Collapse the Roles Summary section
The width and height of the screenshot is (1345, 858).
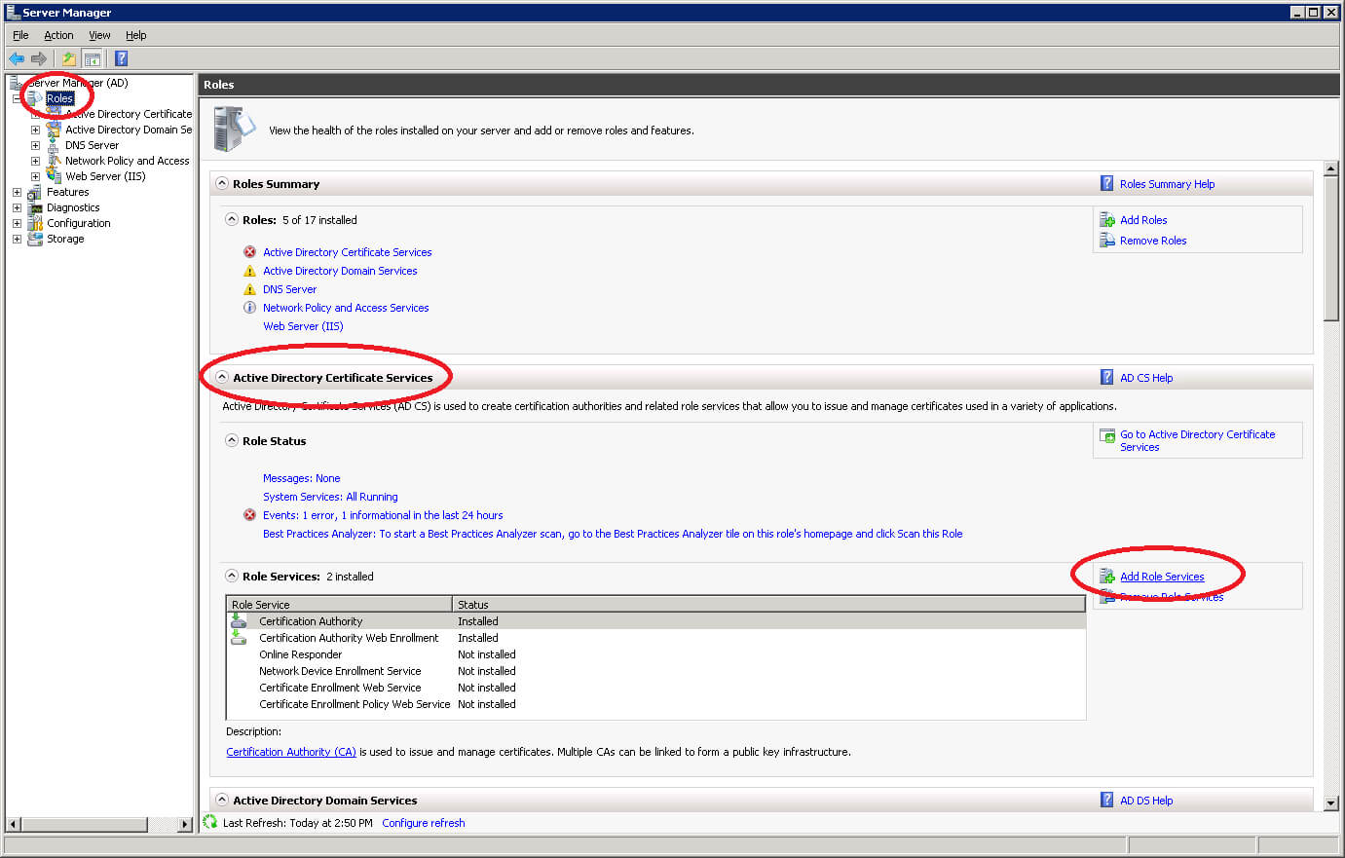(x=222, y=183)
